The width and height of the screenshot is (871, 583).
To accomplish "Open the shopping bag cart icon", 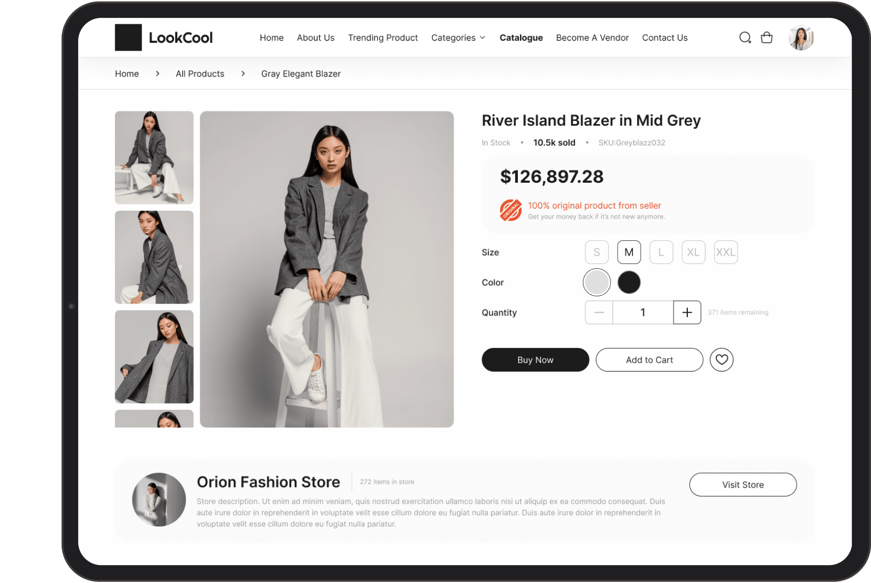I will click(x=766, y=37).
